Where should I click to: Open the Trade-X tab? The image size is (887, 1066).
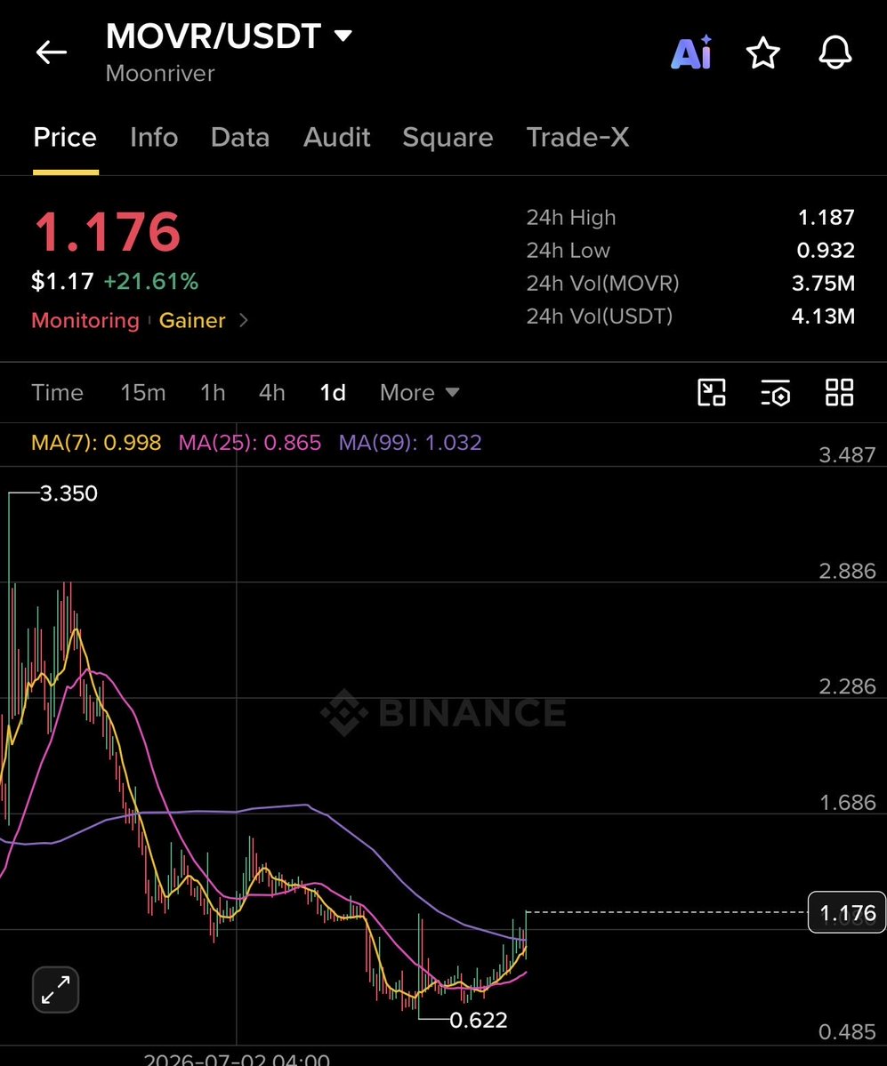577,137
